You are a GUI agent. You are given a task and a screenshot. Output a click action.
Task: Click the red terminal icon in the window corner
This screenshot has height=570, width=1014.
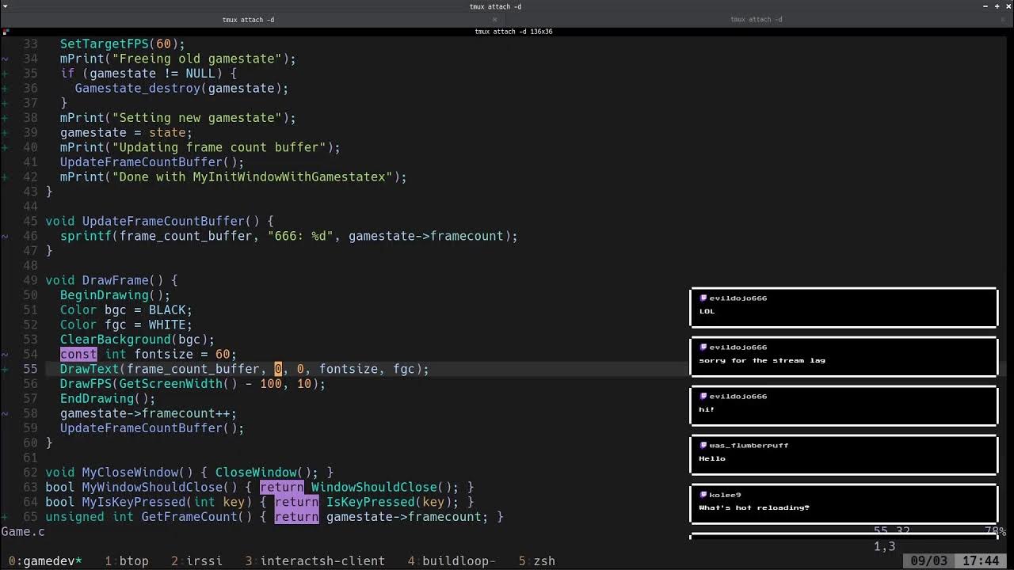(6, 32)
